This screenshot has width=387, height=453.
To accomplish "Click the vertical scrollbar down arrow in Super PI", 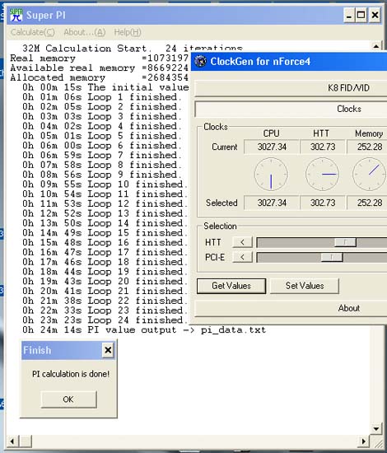I will (x=376, y=429).
